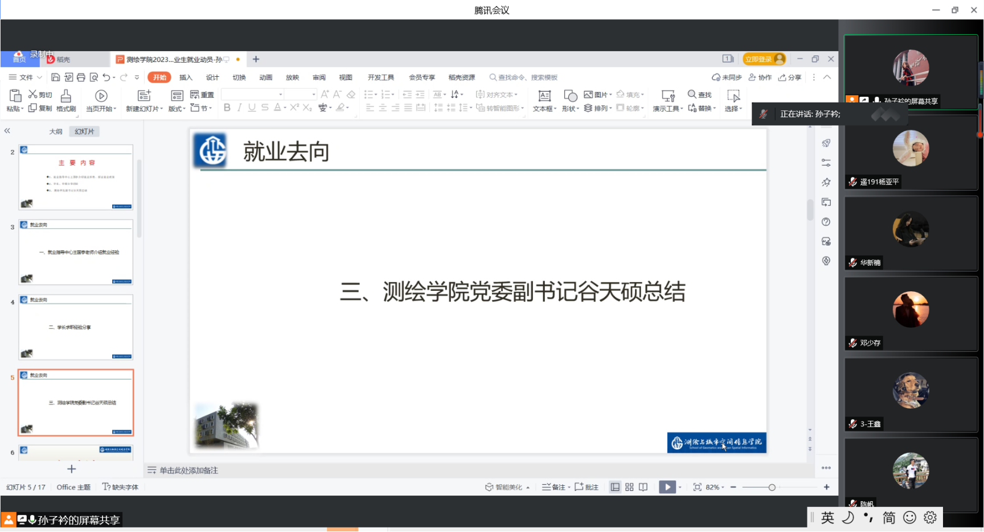This screenshot has height=532, width=984.
Task: Open the Insert (插入) ribbon tab
Action: point(186,77)
